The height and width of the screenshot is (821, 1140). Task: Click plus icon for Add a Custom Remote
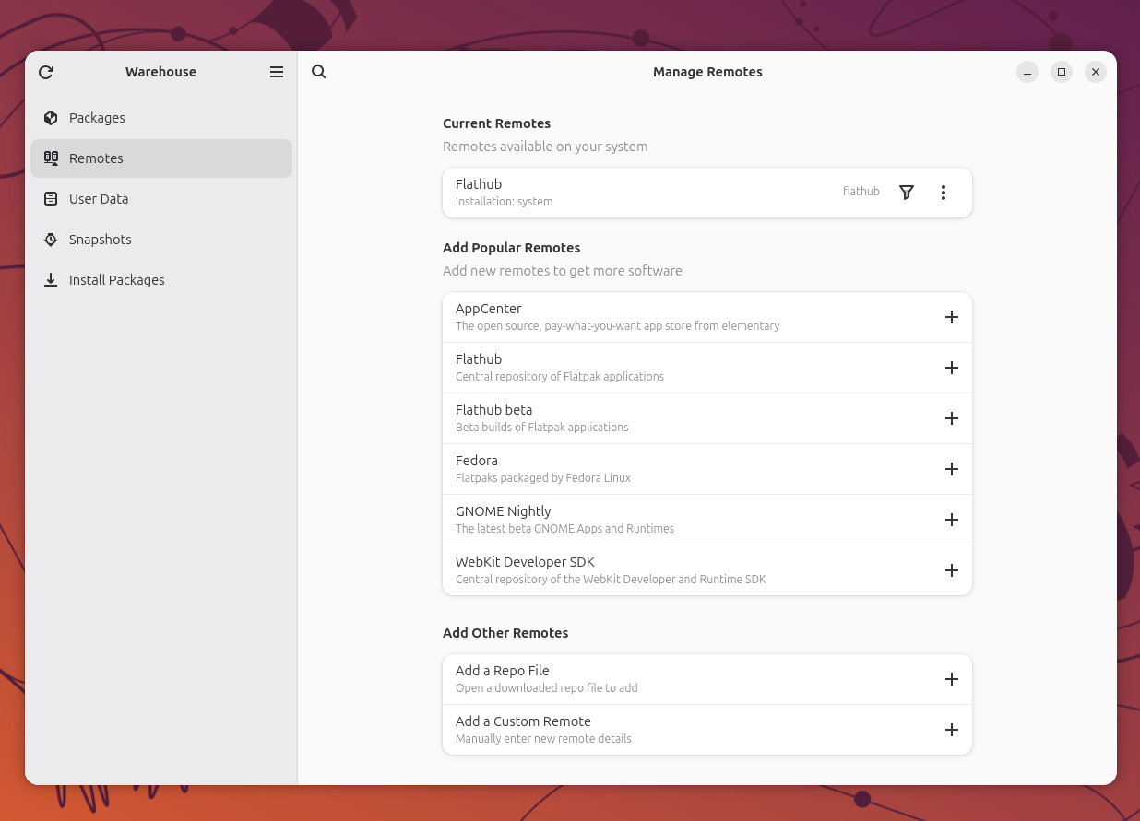tap(952, 730)
